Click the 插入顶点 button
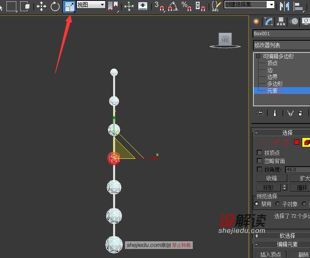The width and height of the screenshot is (310, 258). click(270, 255)
